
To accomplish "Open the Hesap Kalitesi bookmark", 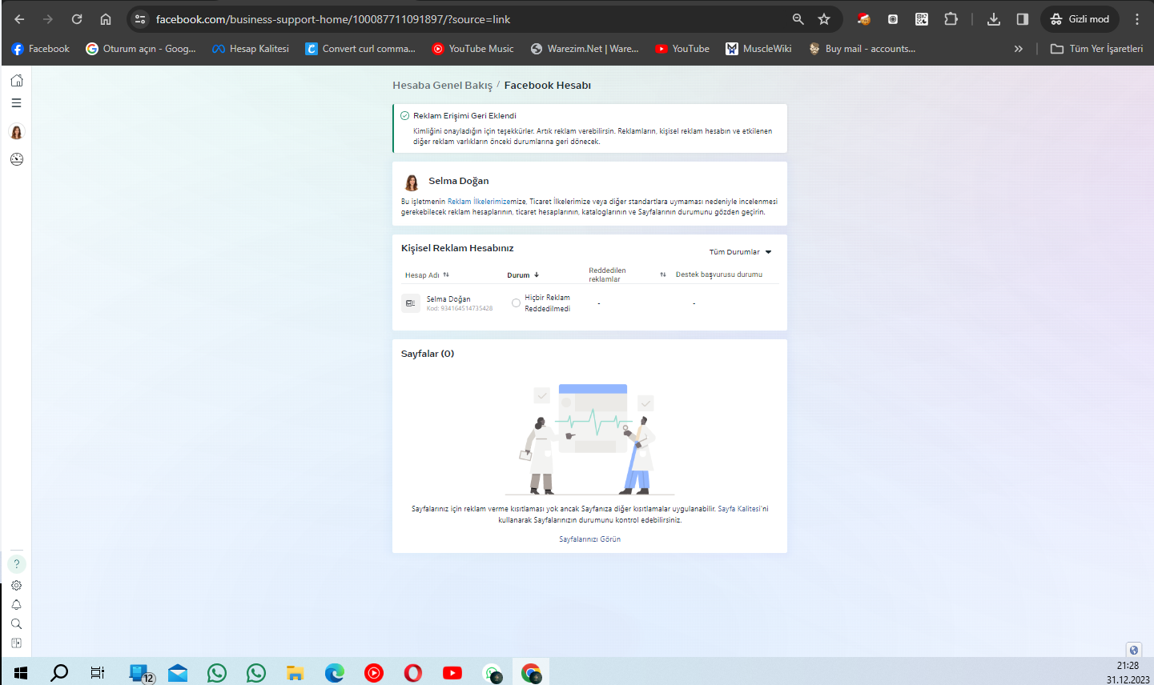I will point(251,49).
